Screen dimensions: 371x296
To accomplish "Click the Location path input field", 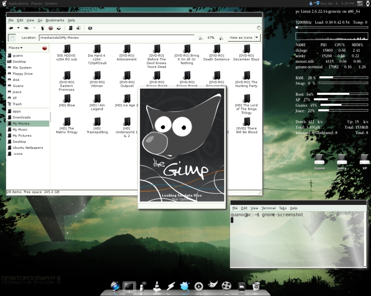I will tap(116, 38).
